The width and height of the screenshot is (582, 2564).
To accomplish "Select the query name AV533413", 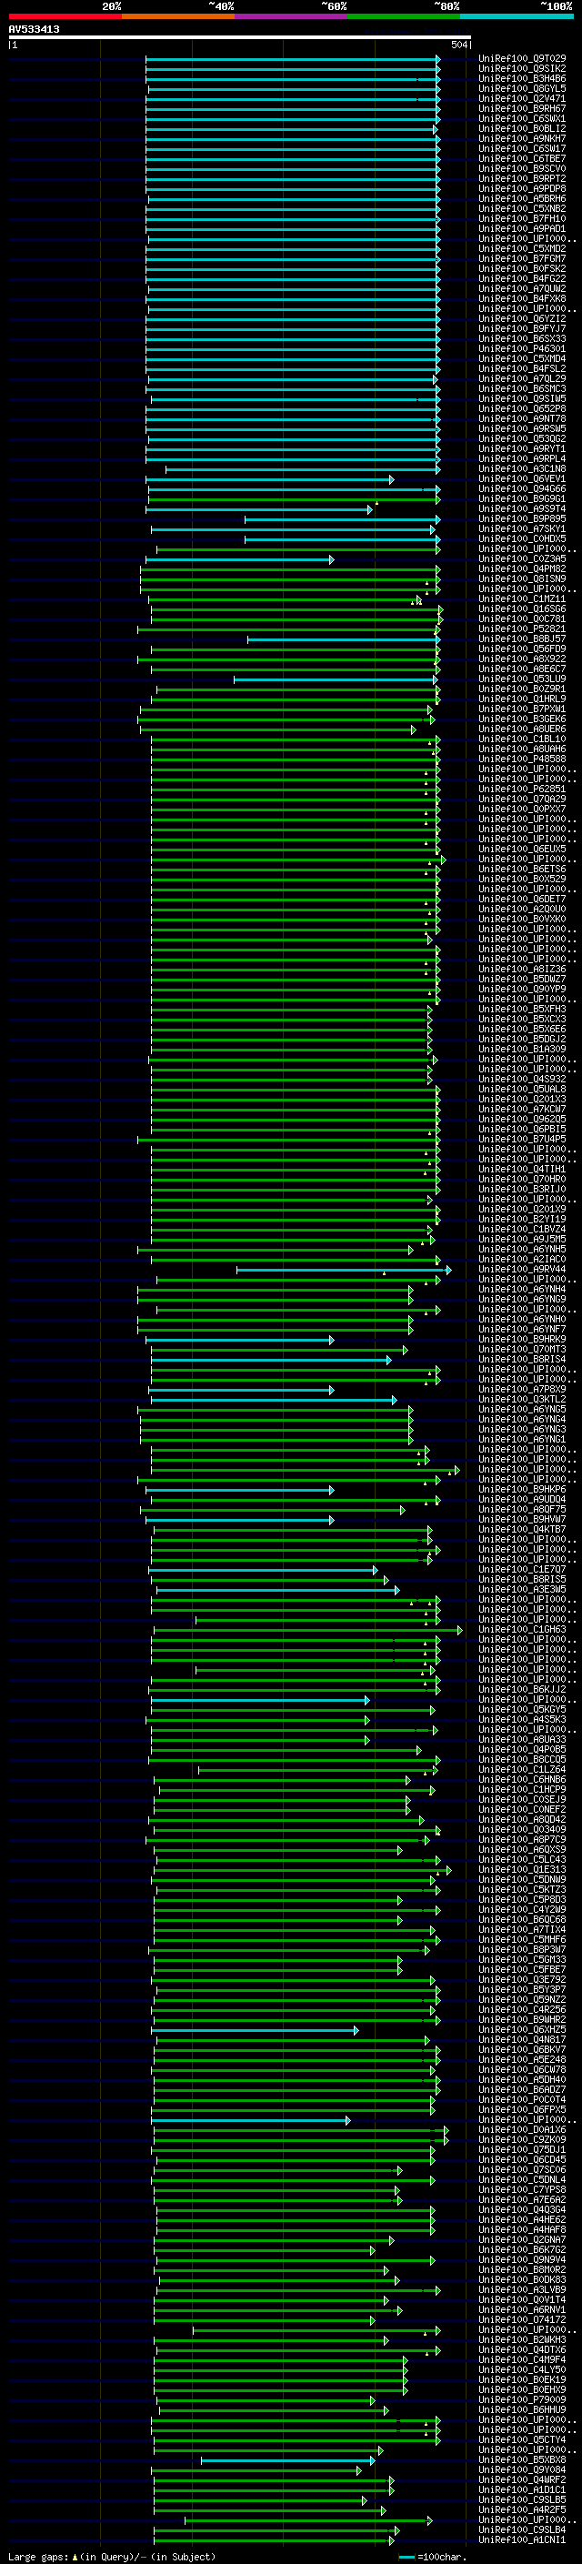I will click(34, 30).
